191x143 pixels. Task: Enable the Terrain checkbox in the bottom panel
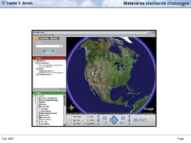72,124
